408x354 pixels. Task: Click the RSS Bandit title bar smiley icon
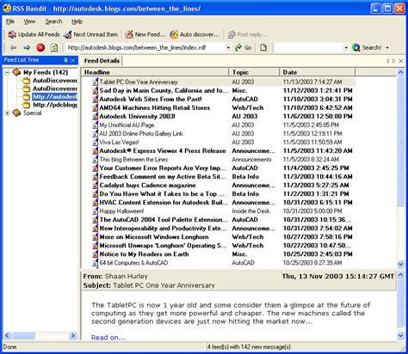(7, 9)
